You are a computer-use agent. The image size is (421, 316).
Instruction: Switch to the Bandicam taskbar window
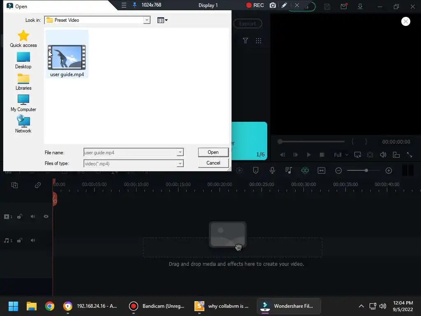point(157,306)
